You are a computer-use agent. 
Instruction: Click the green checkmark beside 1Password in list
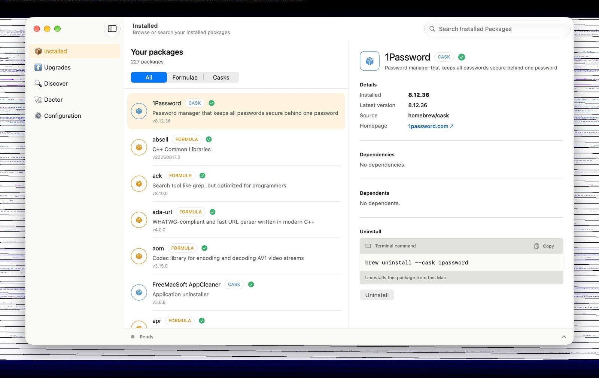[212, 103]
